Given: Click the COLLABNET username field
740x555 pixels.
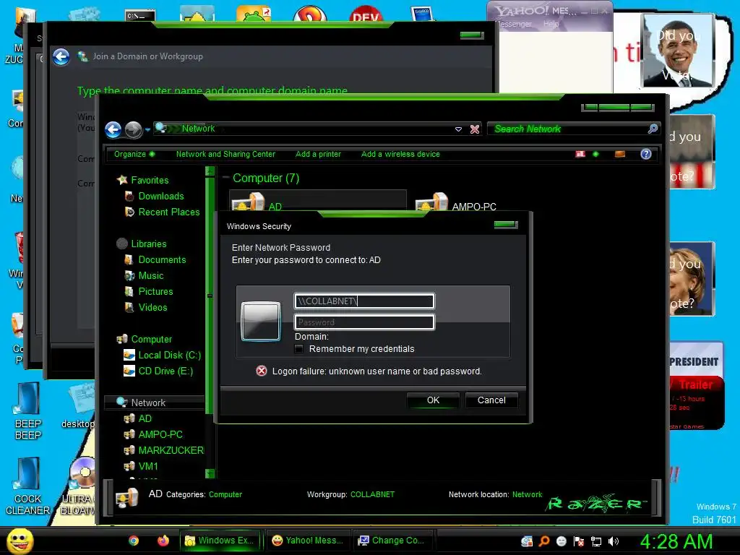Looking at the screenshot, I should click(364, 301).
